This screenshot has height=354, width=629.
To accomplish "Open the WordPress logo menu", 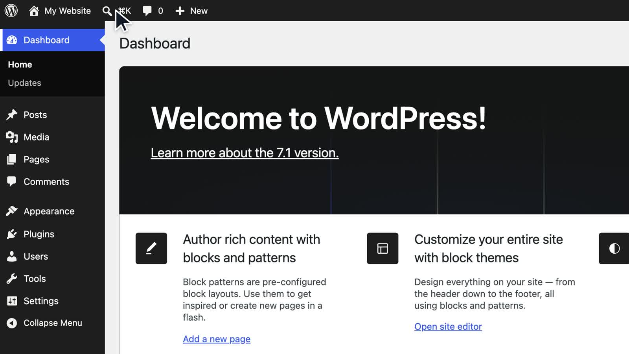I will tap(11, 11).
